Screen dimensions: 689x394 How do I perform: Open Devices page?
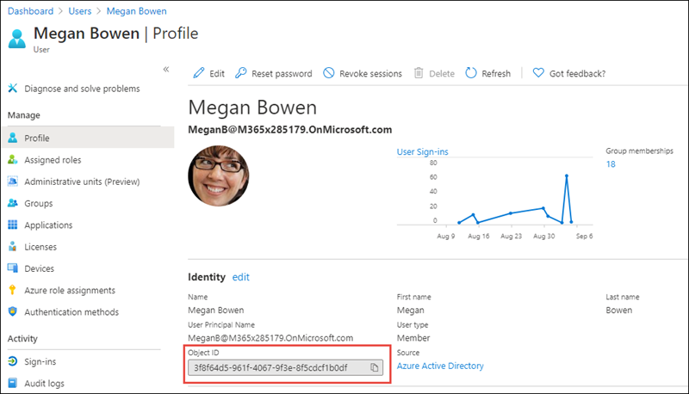[x=39, y=268]
